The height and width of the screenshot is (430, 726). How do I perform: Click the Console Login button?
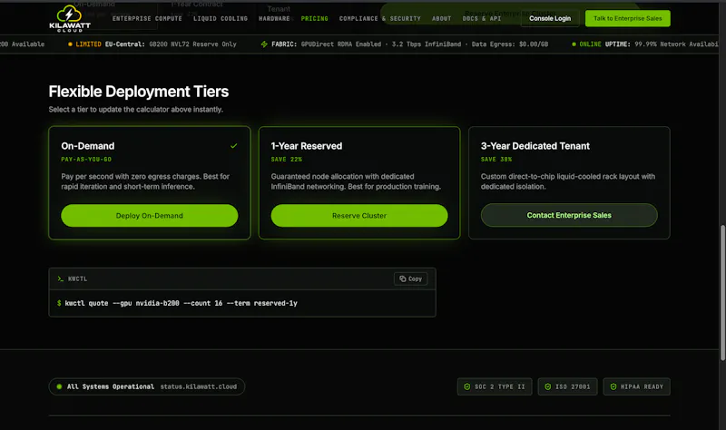point(550,18)
